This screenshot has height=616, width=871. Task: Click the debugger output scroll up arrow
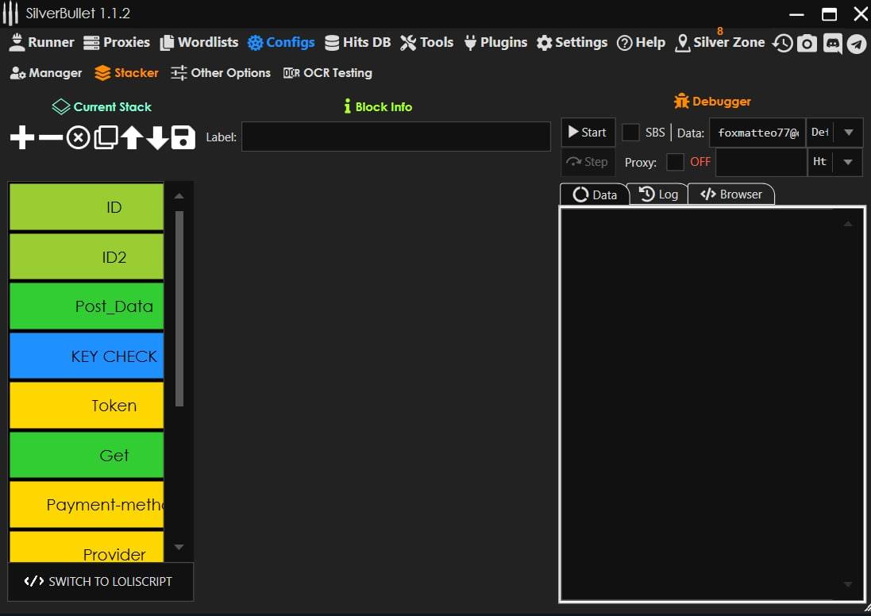(848, 223)
